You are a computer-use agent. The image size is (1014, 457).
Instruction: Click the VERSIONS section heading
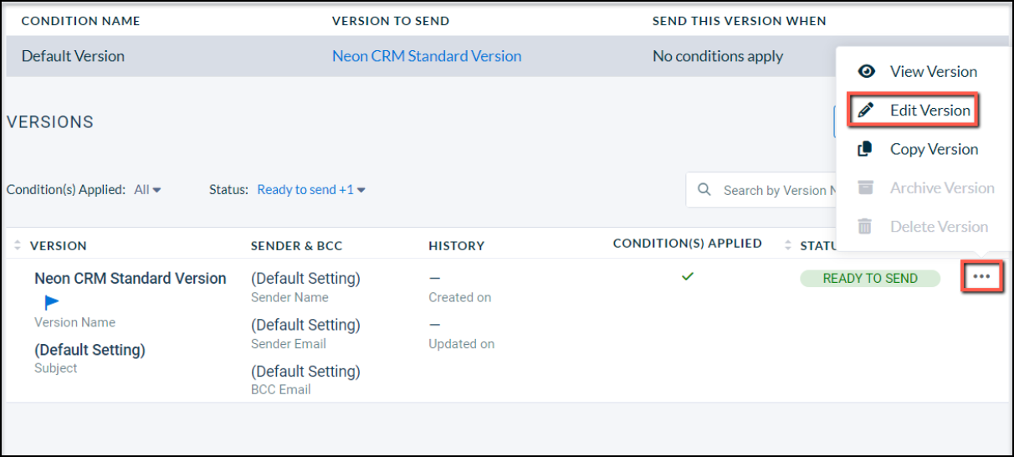point(50,122)
